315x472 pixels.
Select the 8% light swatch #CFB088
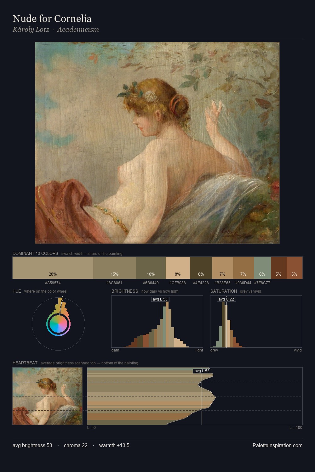(178, 268)
